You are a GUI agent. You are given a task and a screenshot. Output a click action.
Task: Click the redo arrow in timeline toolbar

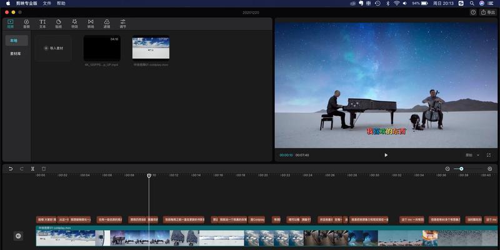point(22,169)
